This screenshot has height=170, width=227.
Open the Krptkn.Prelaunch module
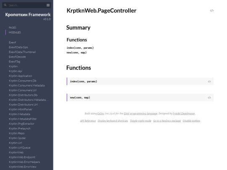pyautogui.click(x=20, y=128)
